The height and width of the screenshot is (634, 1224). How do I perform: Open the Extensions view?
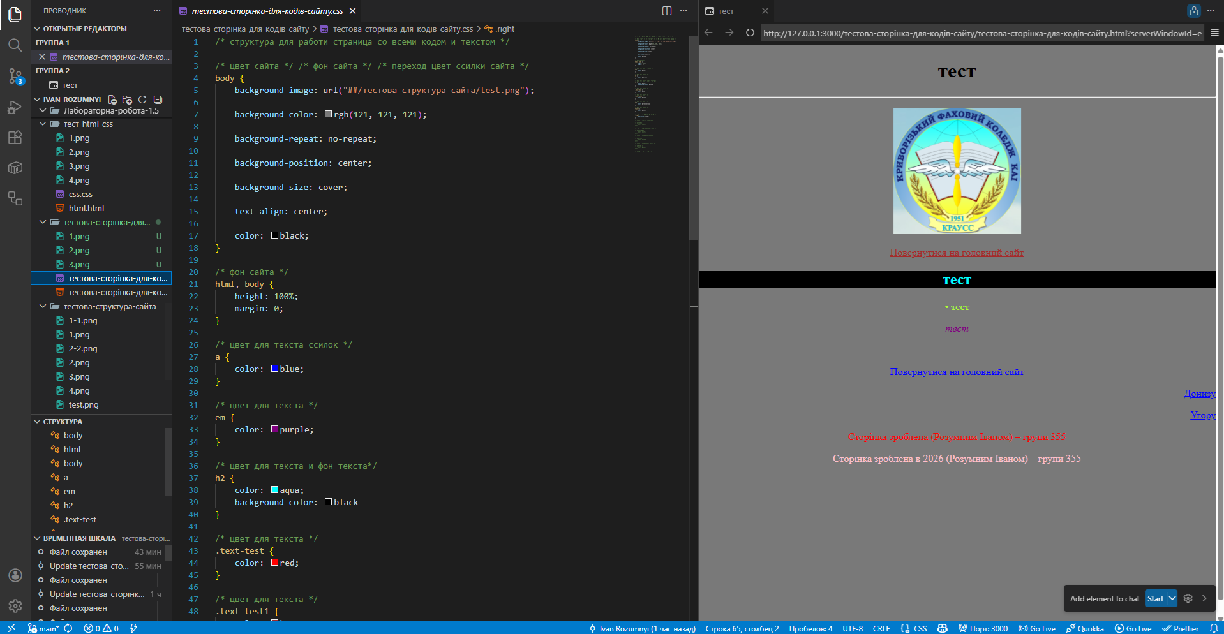(x=15, y=137)
